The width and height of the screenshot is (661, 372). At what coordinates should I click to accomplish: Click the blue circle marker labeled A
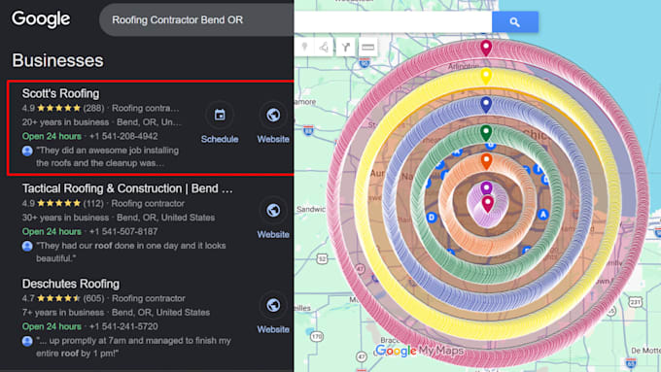543,215
